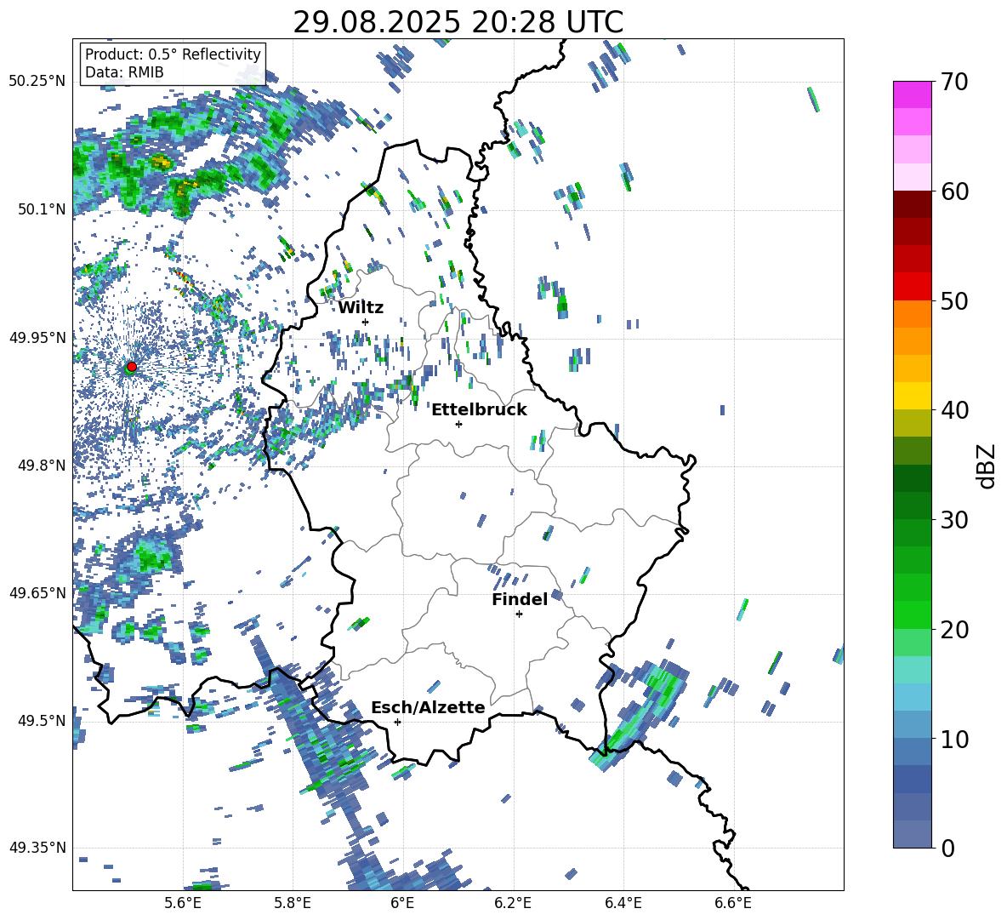
Task: Click the 49.35°N latitude label
Action: pyautogui.click(x=37, y=848)
